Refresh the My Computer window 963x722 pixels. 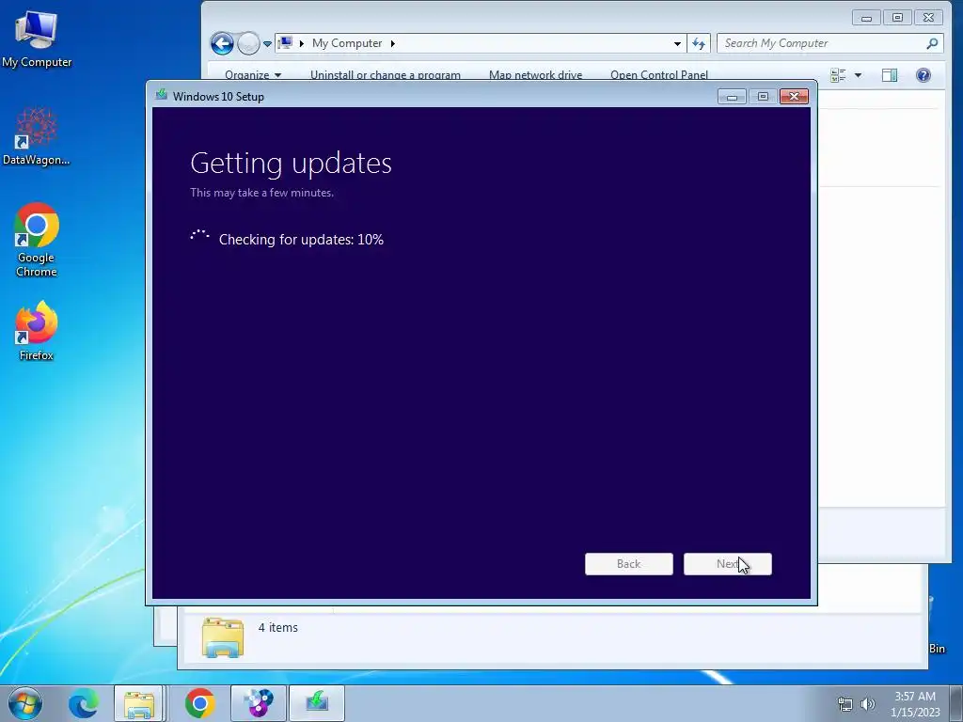[699, 43]
